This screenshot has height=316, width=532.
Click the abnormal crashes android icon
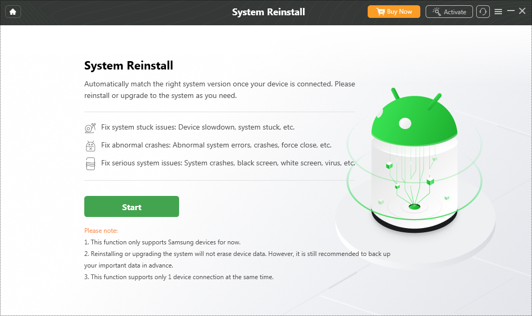coord(90,146)
